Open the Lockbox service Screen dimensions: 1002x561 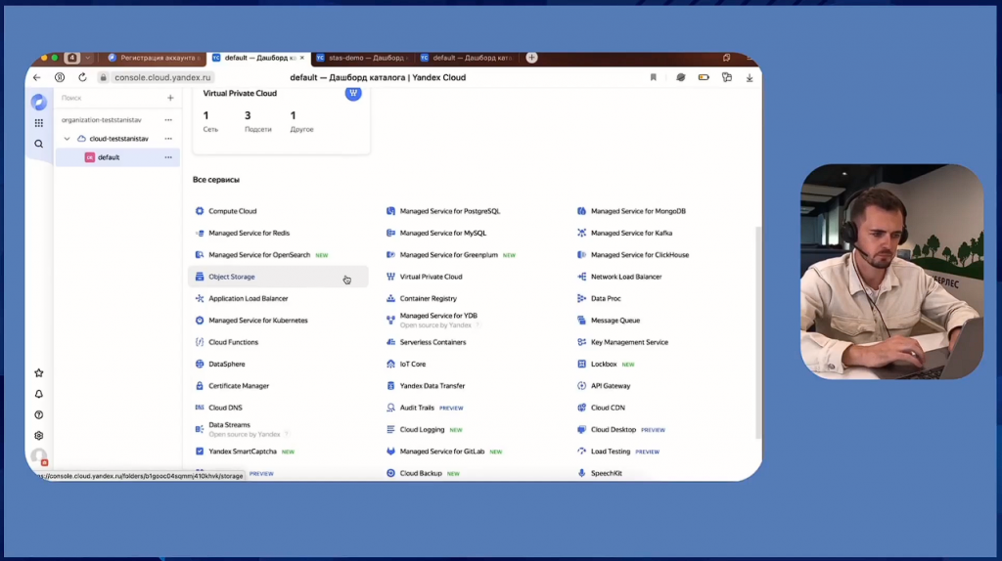tap(603, 364)
